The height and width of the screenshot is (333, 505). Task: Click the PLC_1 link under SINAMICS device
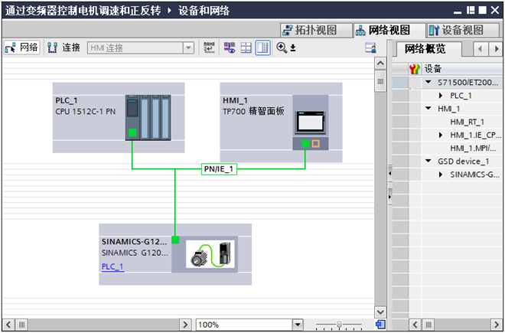click(112, 267)
